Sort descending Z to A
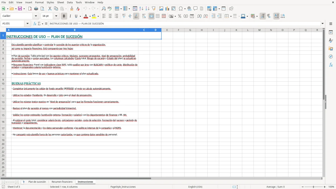Image resolution: width=336 pixels, height=189 pixels. tap(148, 9)
